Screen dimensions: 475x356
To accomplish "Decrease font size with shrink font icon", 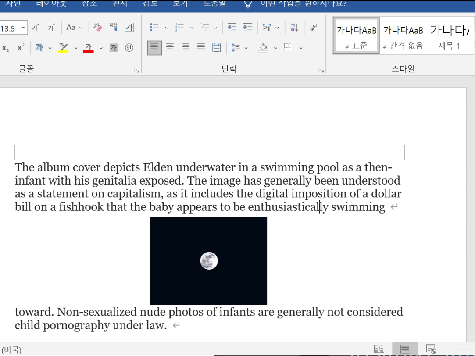I will [51, 28].
